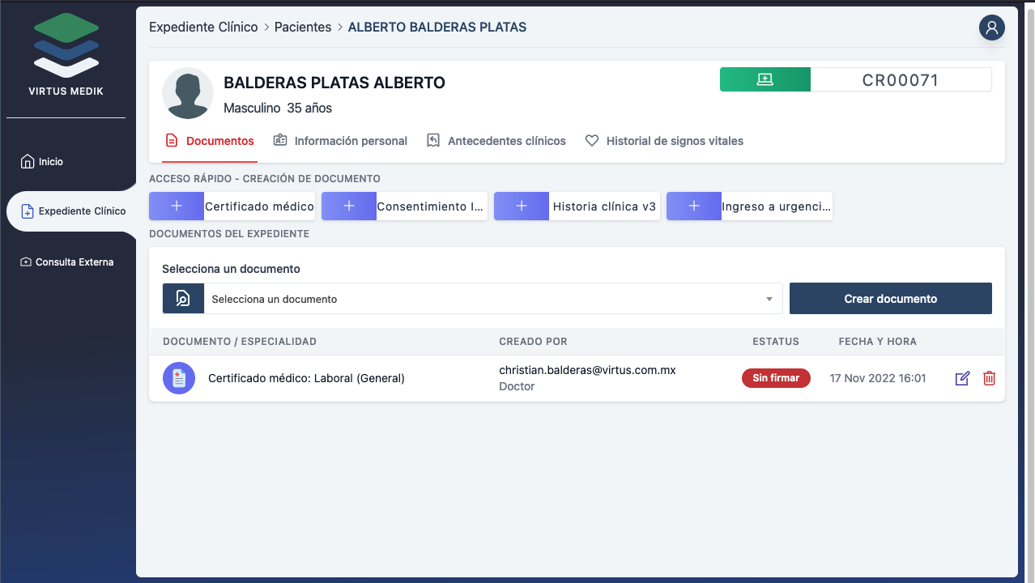Open the Antecedentes clínicos tab
The image size is (1035, 583).
pyautogui.click(x=496, y=141)
